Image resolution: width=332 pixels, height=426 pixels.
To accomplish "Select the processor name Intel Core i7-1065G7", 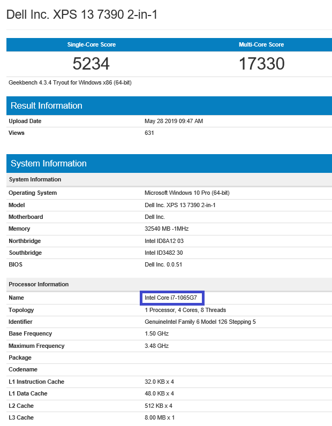I will click(171, 298).
